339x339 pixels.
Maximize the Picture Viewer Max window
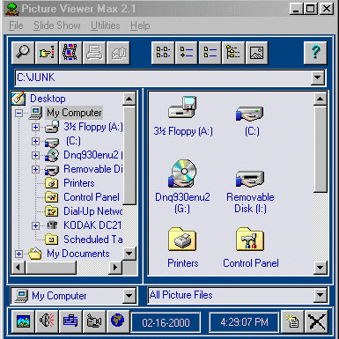(x=311, y=9)
